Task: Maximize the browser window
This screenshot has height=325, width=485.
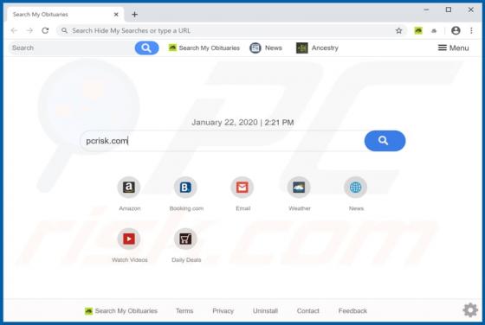Action: pos(449,10)
